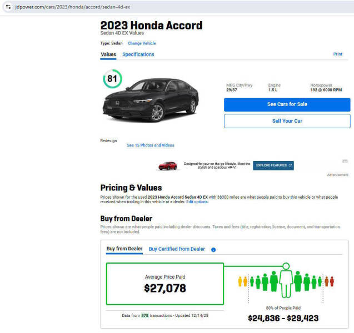Viewport: 354px width, 333px height.
Task: Switch to the Specifications tab
Action: pyautogui.click(x=138, y=54)
